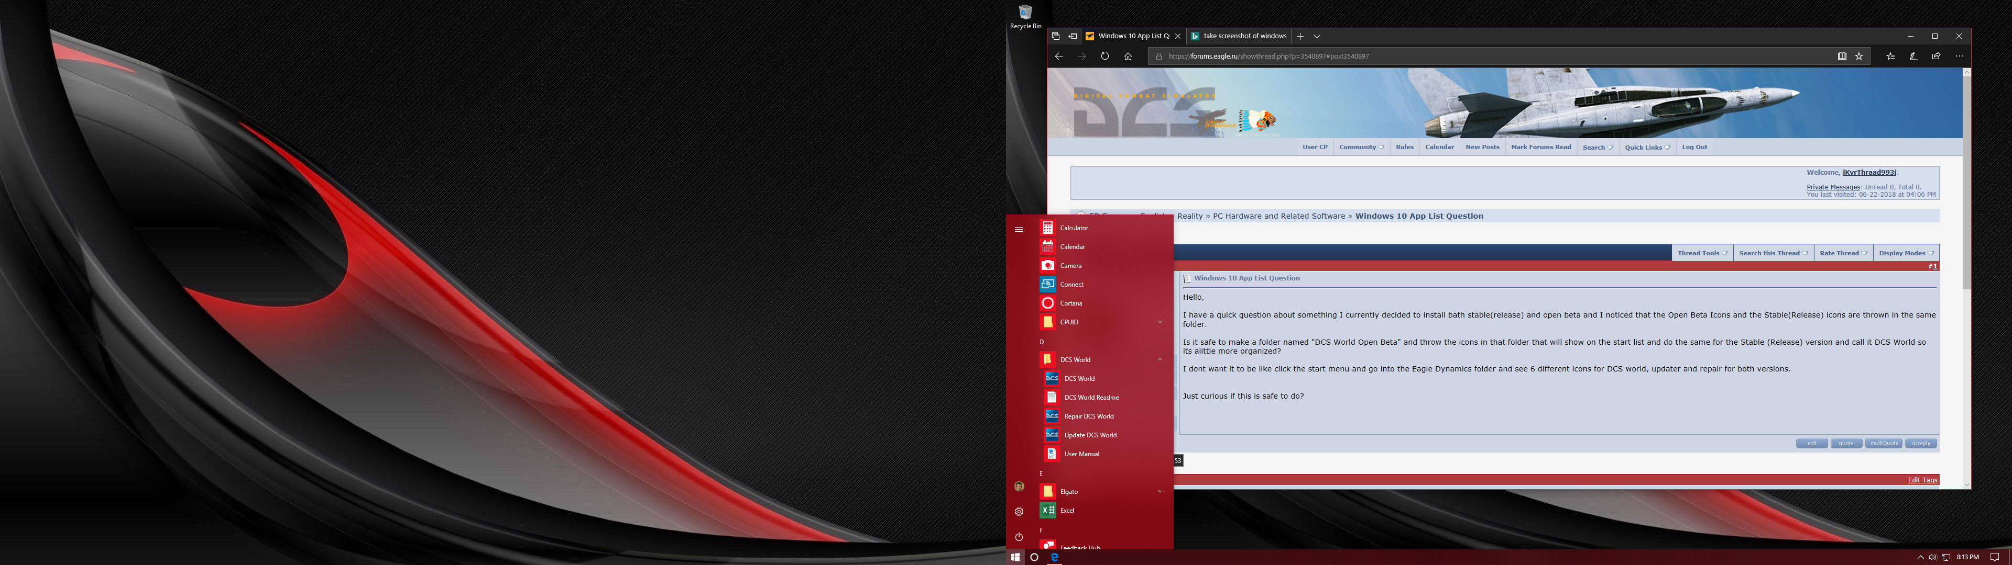Open Reading view book icon
2012x565 pixels.
1842,56
